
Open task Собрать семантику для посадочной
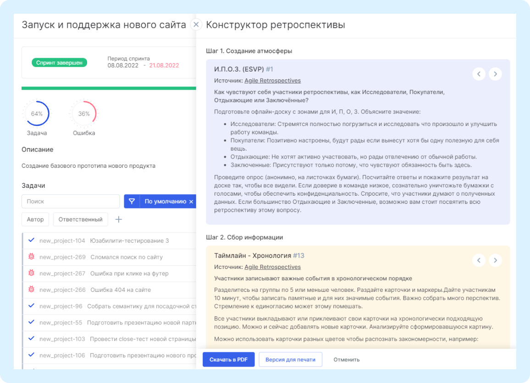[142, 306]
